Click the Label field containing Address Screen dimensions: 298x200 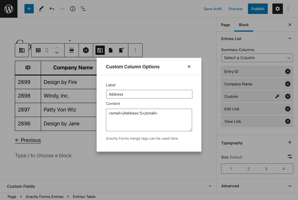point(149,94)
